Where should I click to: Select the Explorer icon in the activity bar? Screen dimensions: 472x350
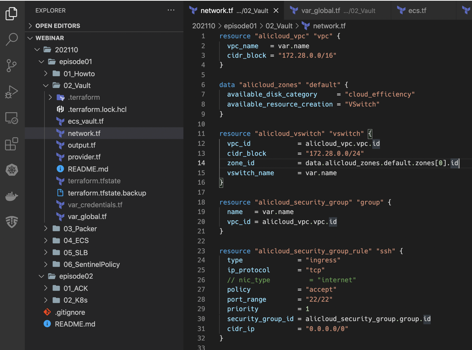coord(11,13)
